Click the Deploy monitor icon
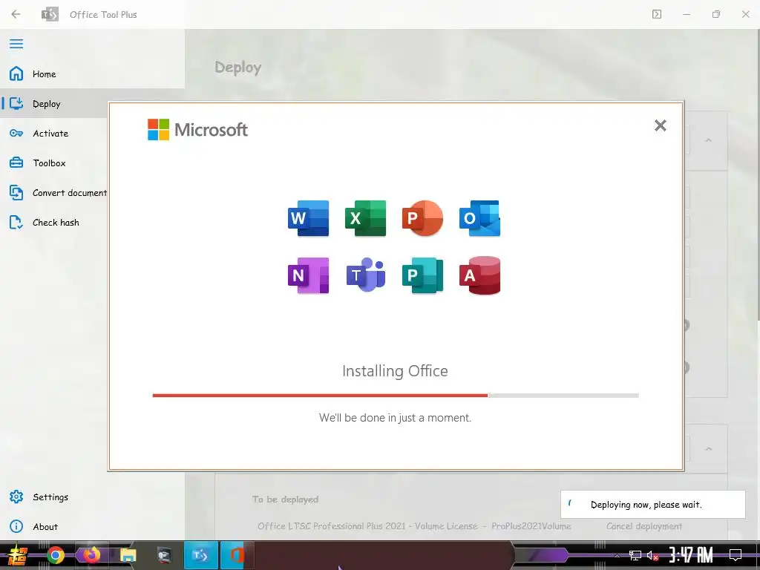This screenshot has width=760, height=570. tap(16, 103)
